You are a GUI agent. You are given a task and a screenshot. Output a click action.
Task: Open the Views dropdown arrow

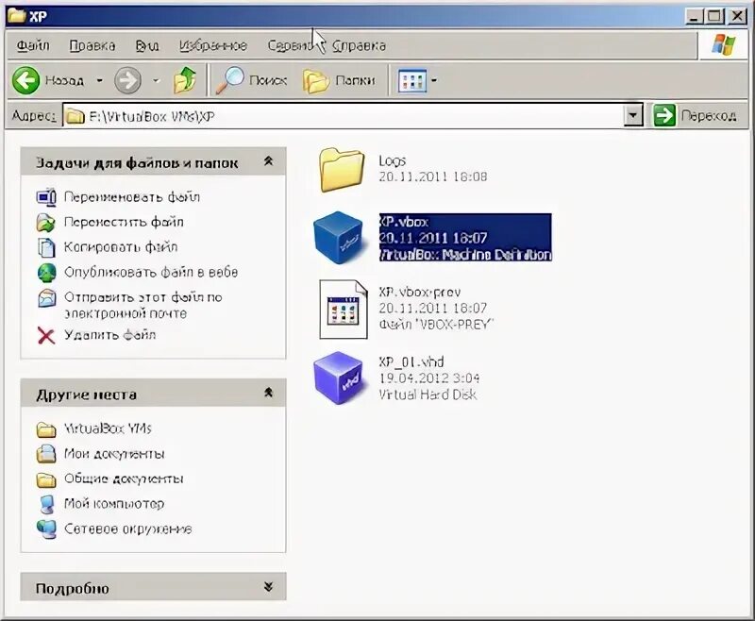pos(434,80)
